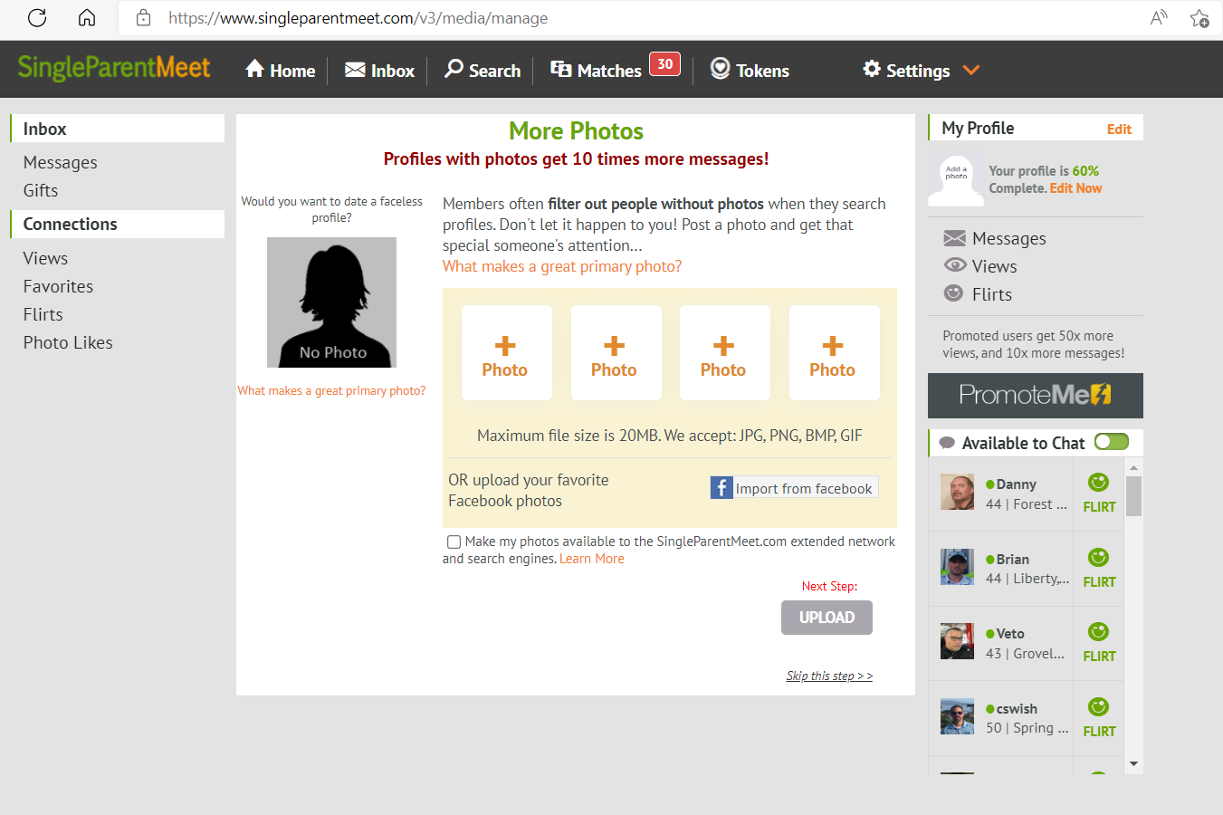This screenshot has height=815, width=1223.
Task: Click the Home house icon in navbar
Action: click(x=254, y=69)
